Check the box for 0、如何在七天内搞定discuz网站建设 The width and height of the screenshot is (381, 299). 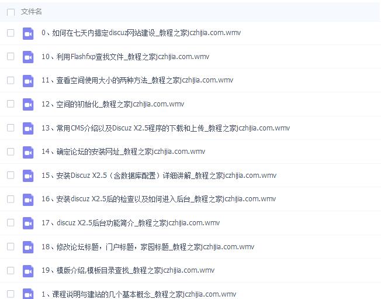pos(11,33)
